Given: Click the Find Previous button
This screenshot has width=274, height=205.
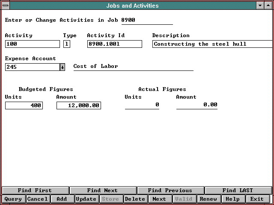Looking at the screenshot, I should point(170,190).
